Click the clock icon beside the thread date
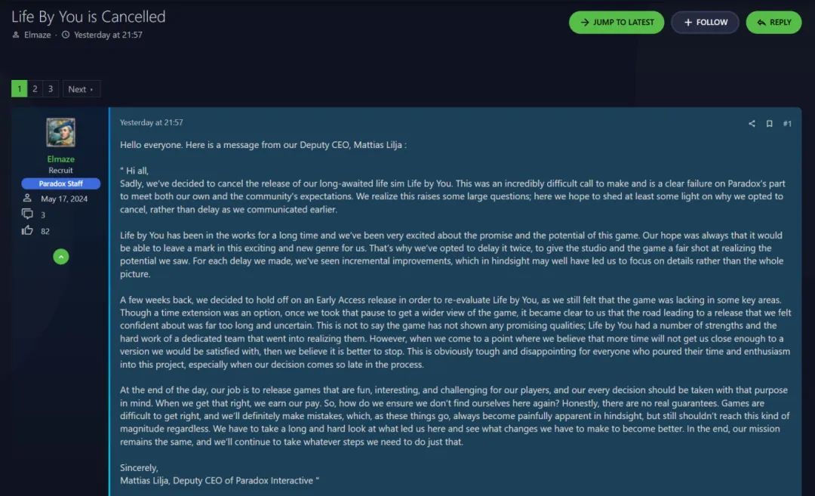 [66, 35]
